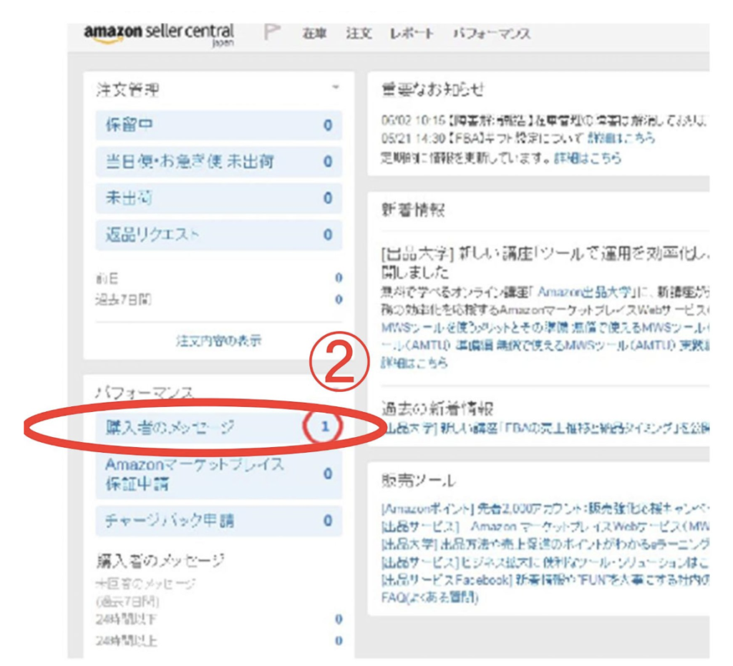
Task: Click the 24時間以下 message count
Action: click(339, 620)
